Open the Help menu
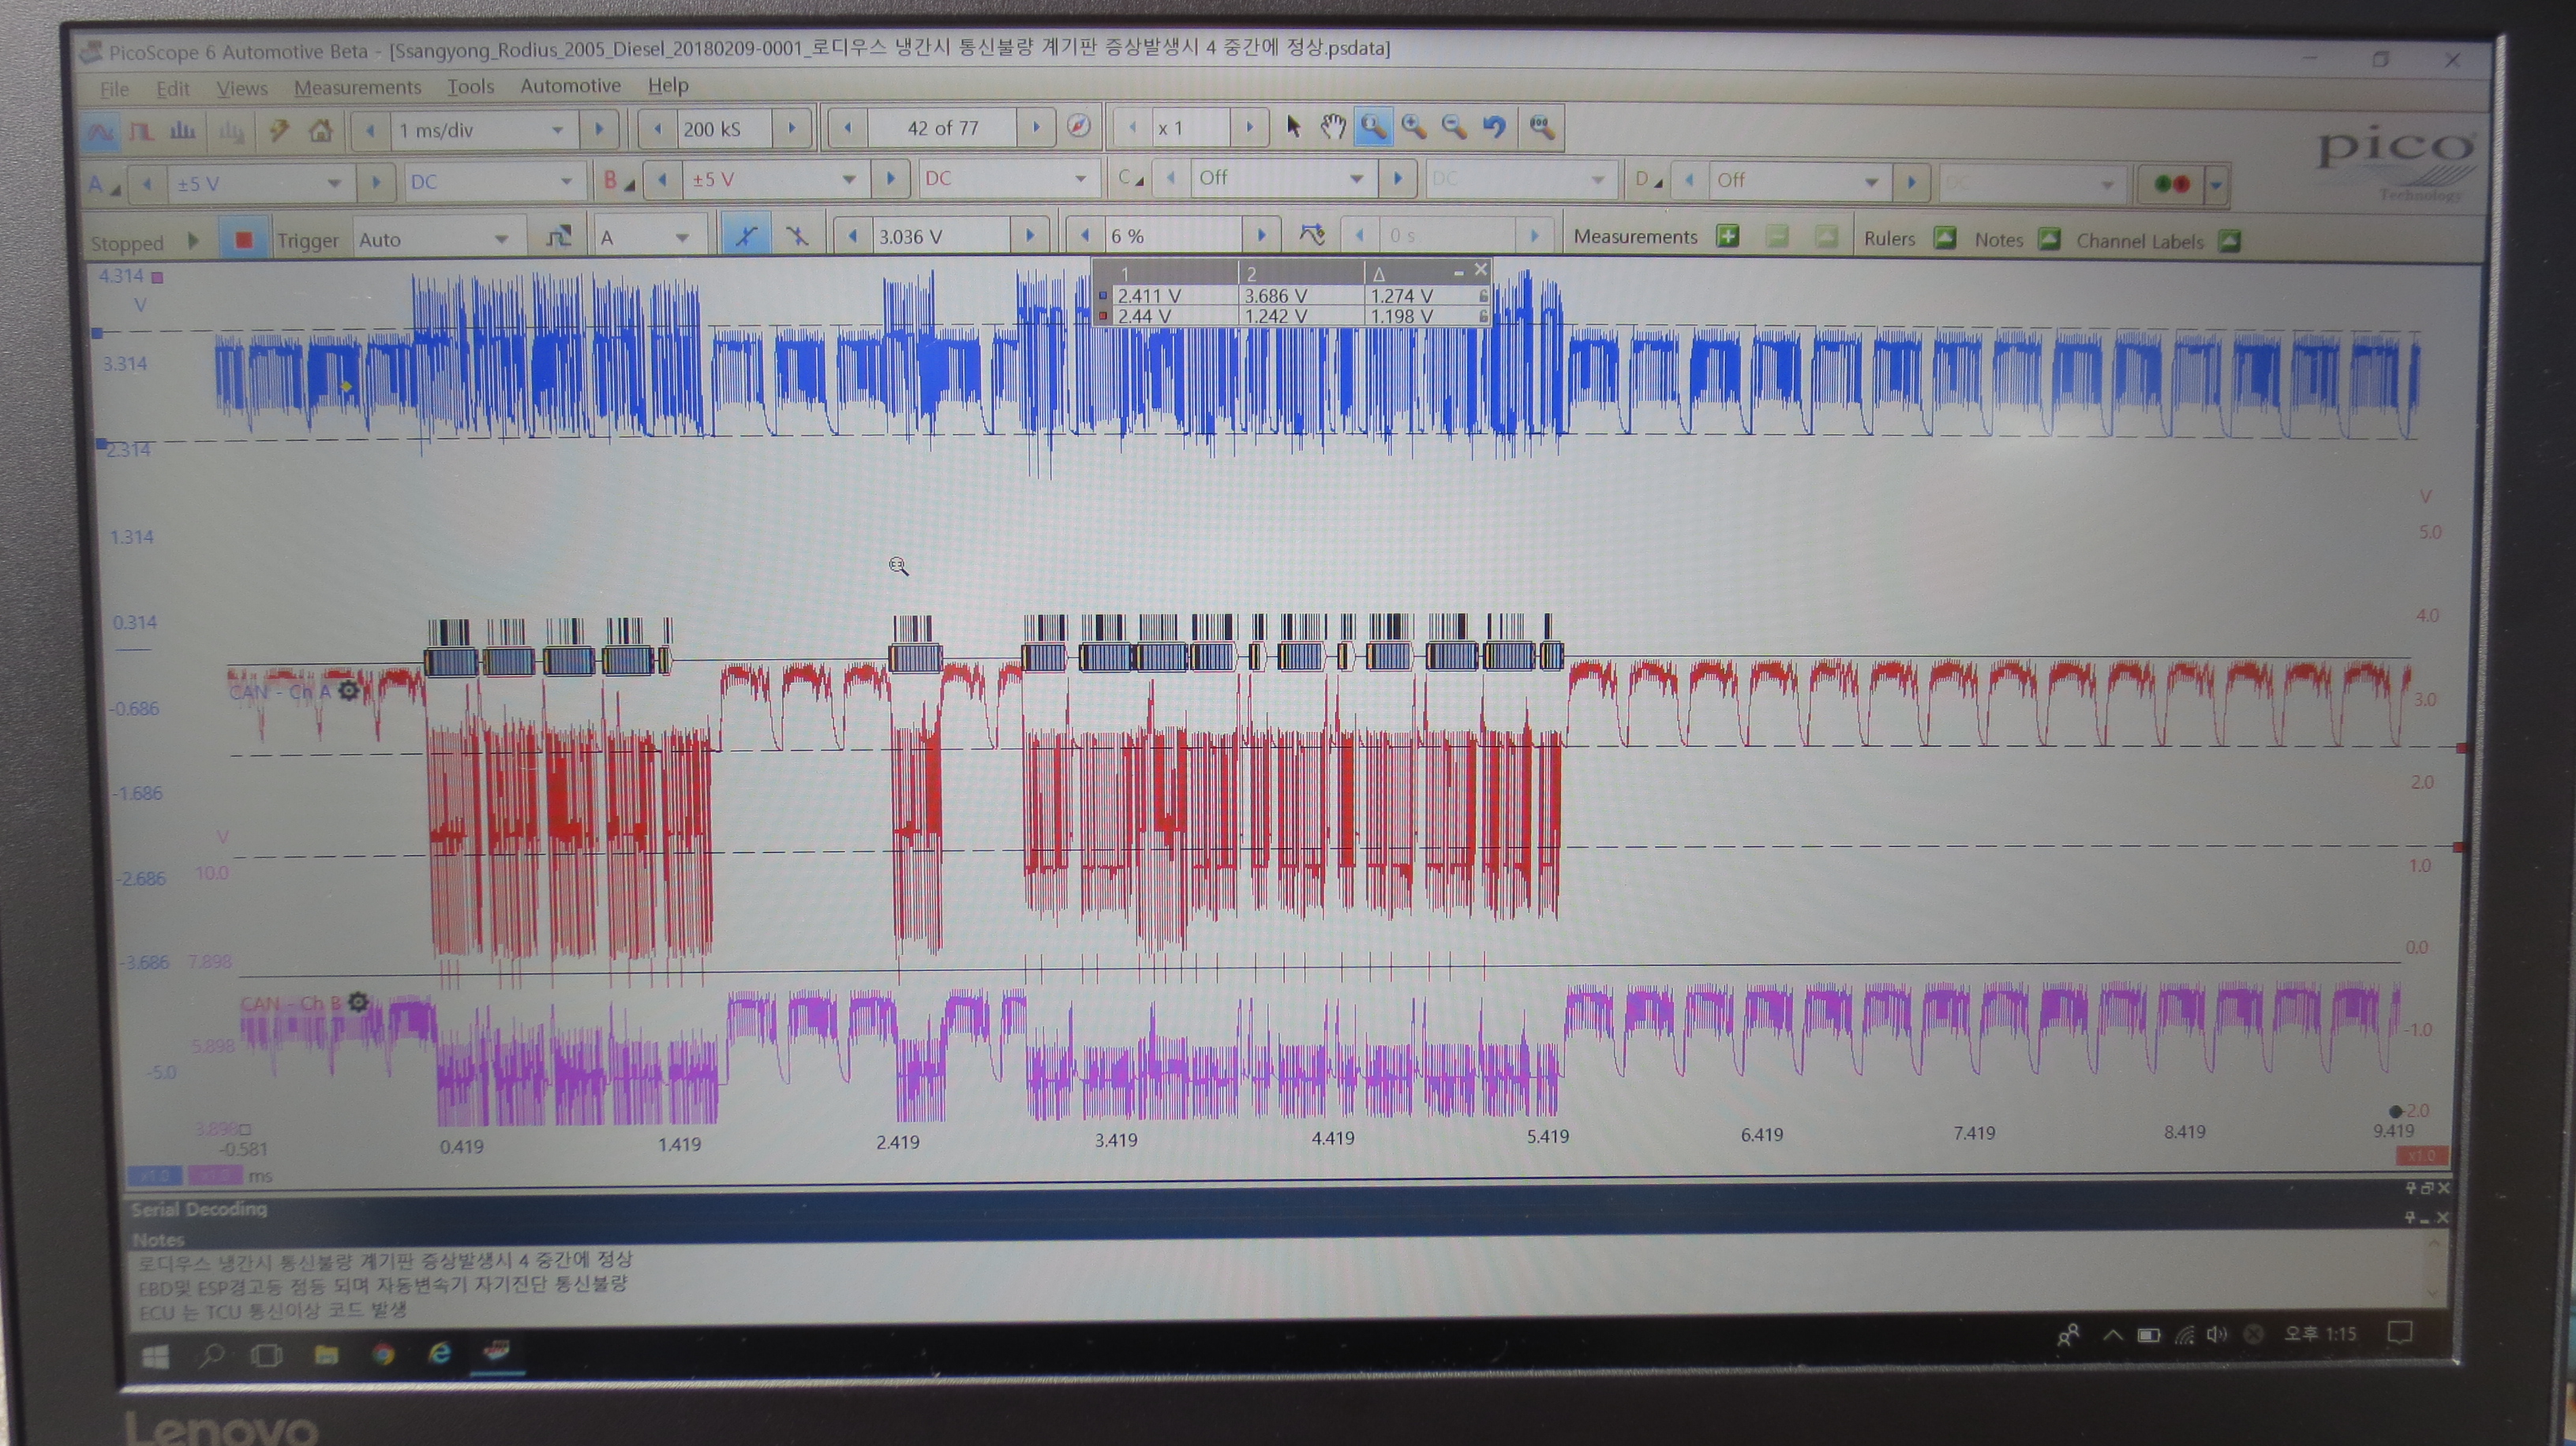Image resolution: width=2576 pixels, height=1446 pixels. [668, 86]
